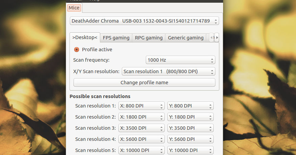Open Scan resolution 1 X: 800 DPI dropdown
The image size is (296, 155).
141,106
